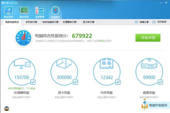Image resolution: width=170 pixels, height=113 pixels.
Task: Click the disk score 99900
Action: [x=149, y=77]
